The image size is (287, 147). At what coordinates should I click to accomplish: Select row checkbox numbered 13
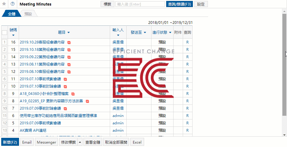[x=5, y=130]
